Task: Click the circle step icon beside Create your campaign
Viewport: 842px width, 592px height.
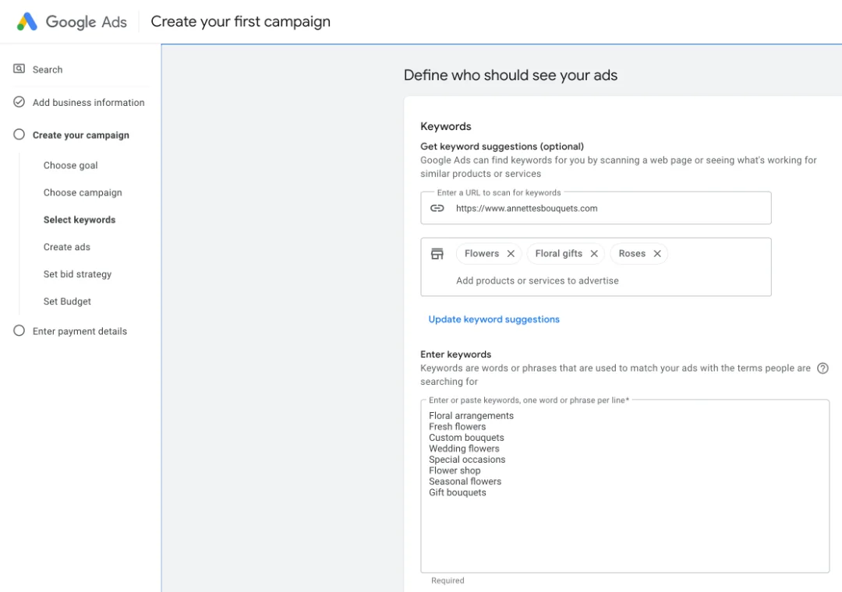Action: tap(19, 135)
